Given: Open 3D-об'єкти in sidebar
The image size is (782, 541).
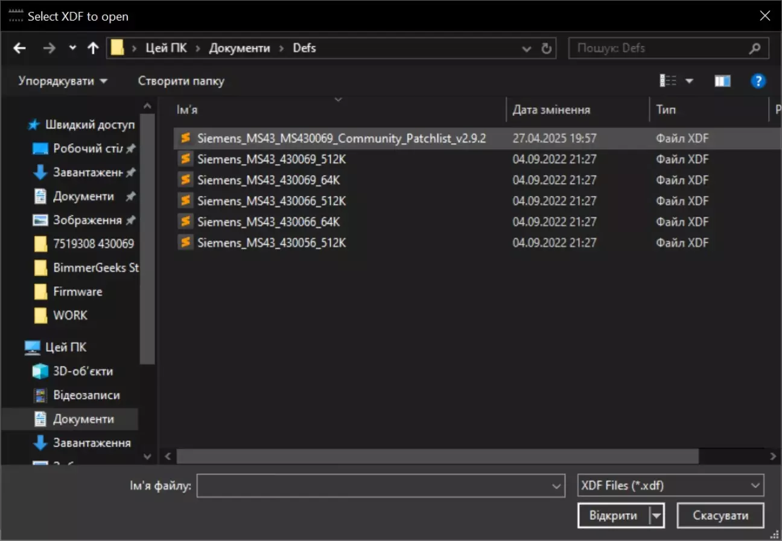Looking at the screenshot, I should pyautogui.click(x=73, y=371).
